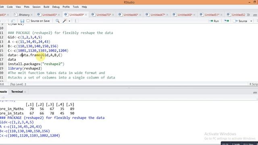Click the re-run previous code icon
258x145 pixels.
tap(227, 21)
